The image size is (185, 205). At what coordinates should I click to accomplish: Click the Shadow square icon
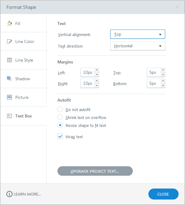9,79
